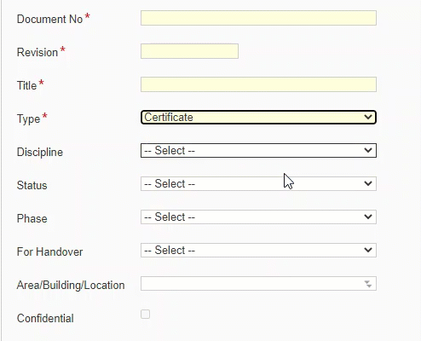
Task: Click the Confidential label text
Action: [45, 318]
